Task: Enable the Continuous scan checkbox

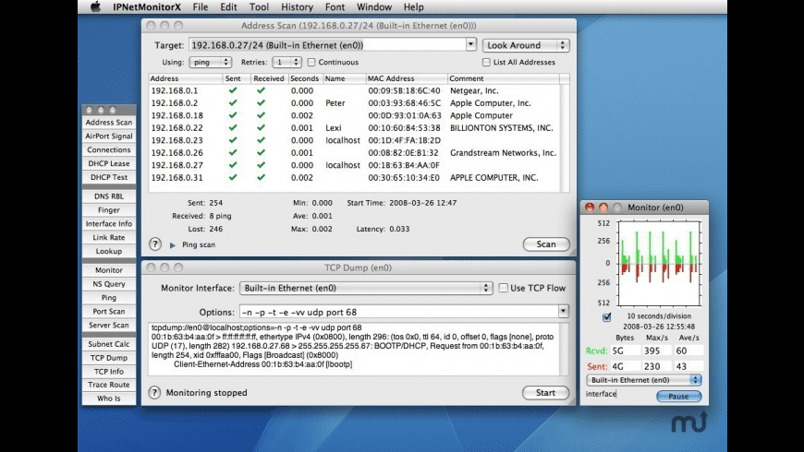Action: pos(311,62)
